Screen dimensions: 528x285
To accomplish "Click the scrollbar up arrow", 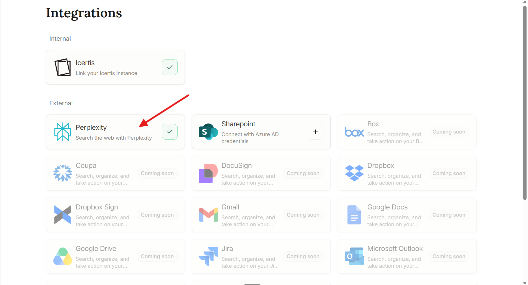I will pos(525,2).
